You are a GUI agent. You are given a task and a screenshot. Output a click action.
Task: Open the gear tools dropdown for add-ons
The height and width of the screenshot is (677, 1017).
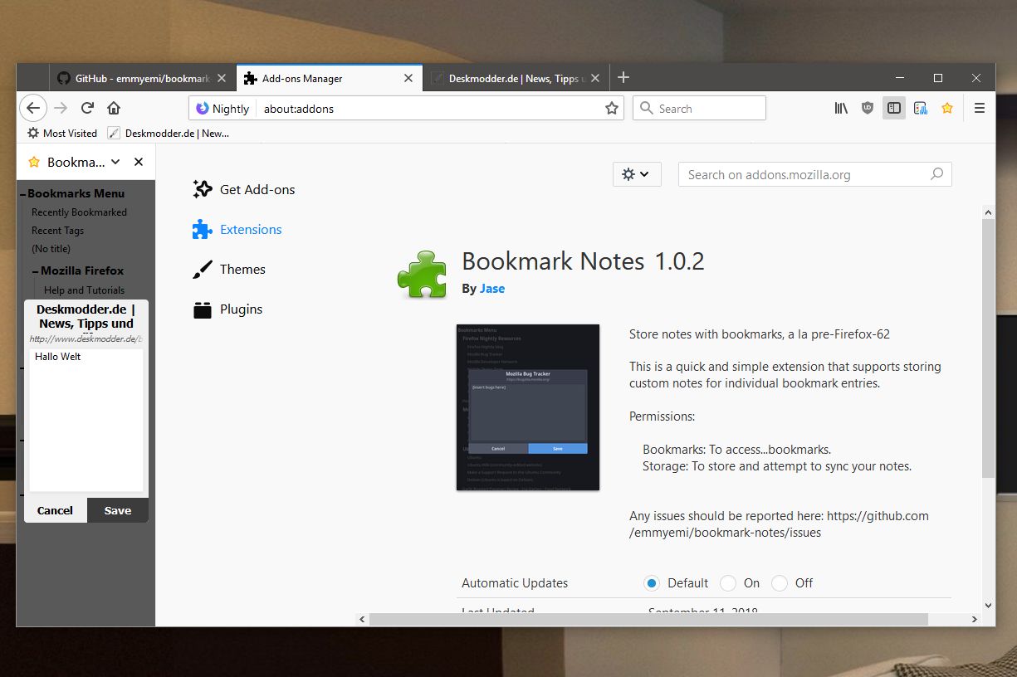(637, 174)
